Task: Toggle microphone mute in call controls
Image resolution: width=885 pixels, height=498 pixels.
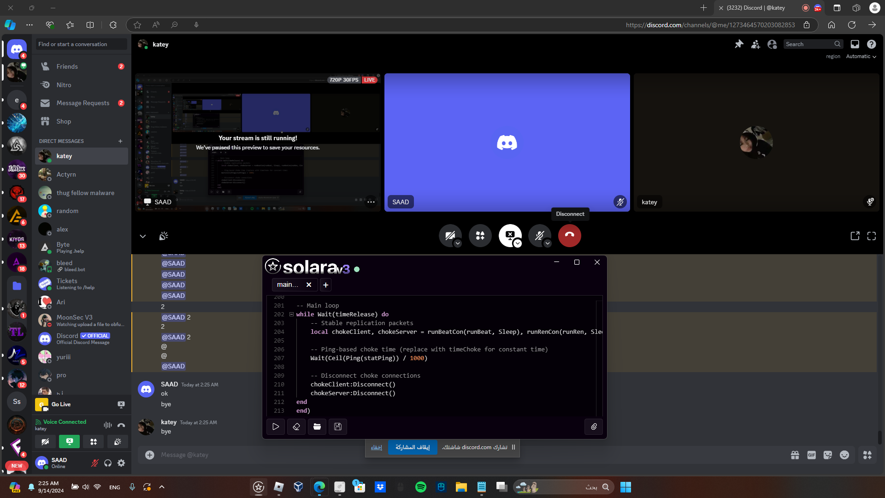Action: tap(540, 236)
